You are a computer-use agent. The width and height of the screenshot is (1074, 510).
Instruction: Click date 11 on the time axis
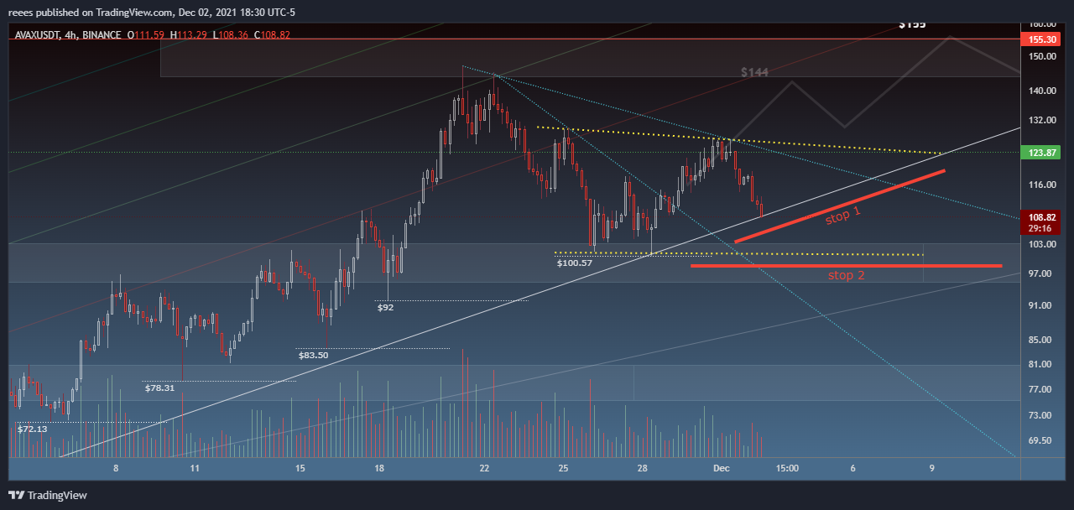pyautogui.click(x=194, y=468)
